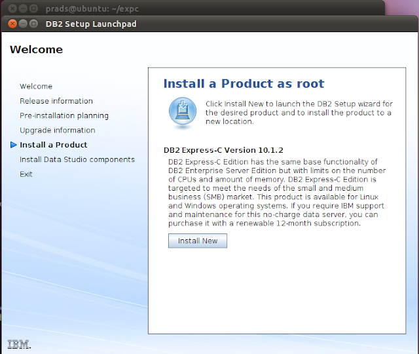Maximize the background terminal window
The image size is (419, 354).
coord(33,9)
